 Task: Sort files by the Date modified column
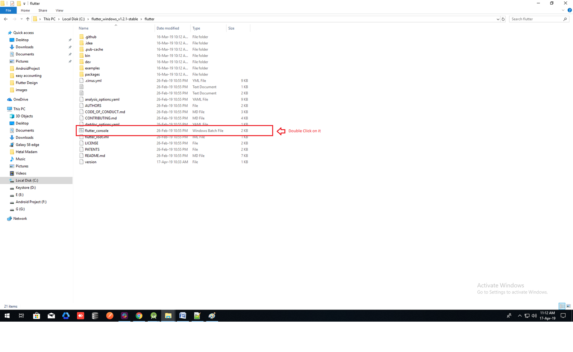(x=168, y=28)
